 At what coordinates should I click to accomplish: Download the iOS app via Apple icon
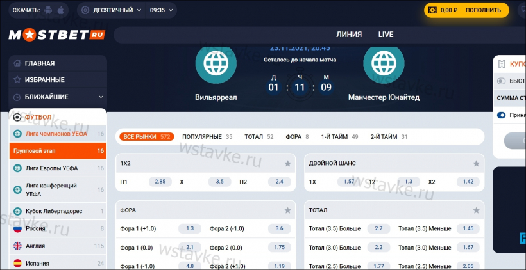[61, 10]
